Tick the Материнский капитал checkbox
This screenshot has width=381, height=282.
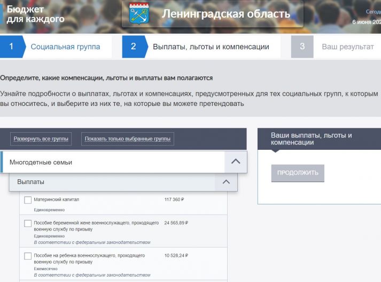(x=28, y=200)
